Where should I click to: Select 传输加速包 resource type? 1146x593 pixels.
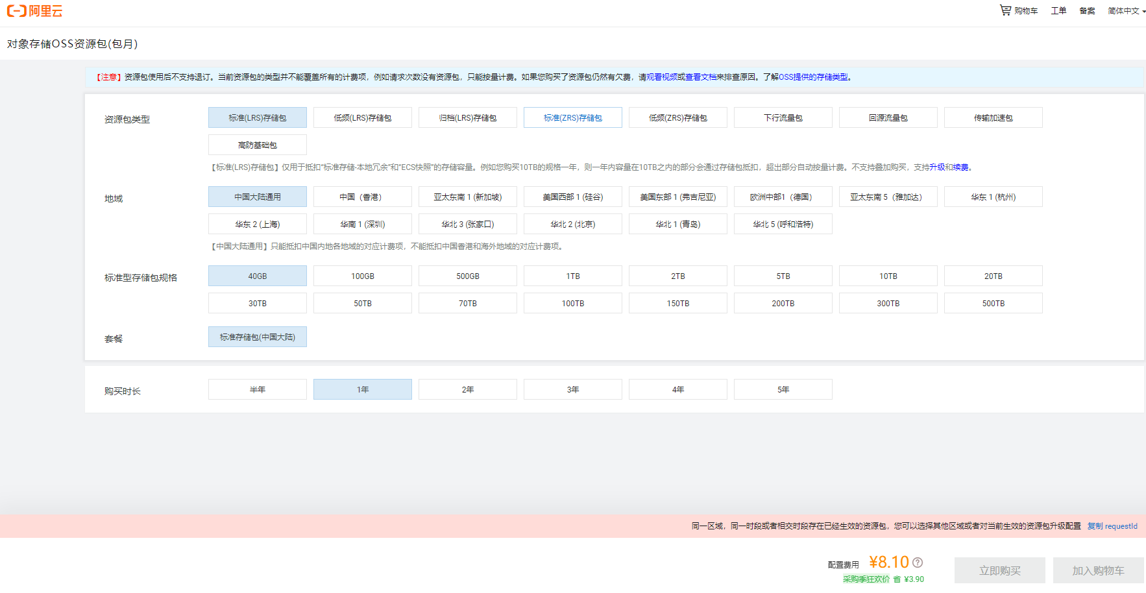click(994, 117)
